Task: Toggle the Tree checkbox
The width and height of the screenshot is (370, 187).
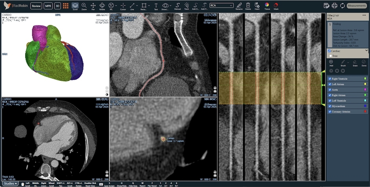Action: [x=330, y=56]
